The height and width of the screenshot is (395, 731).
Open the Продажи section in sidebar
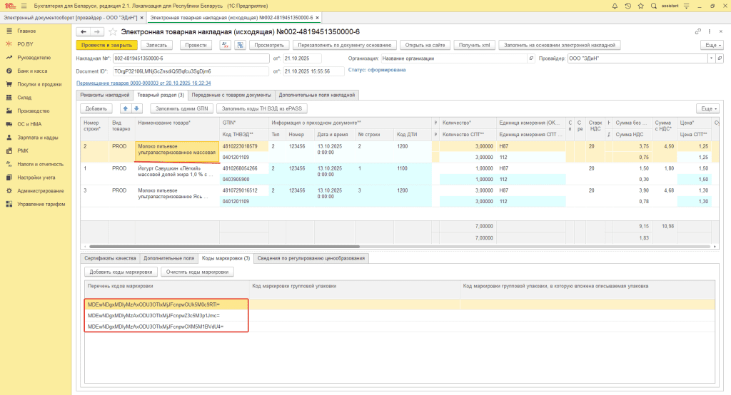39,84
